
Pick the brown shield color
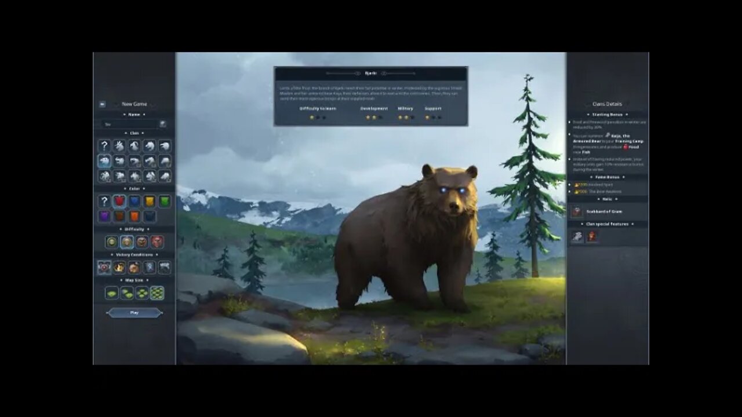tap(119, 216)
